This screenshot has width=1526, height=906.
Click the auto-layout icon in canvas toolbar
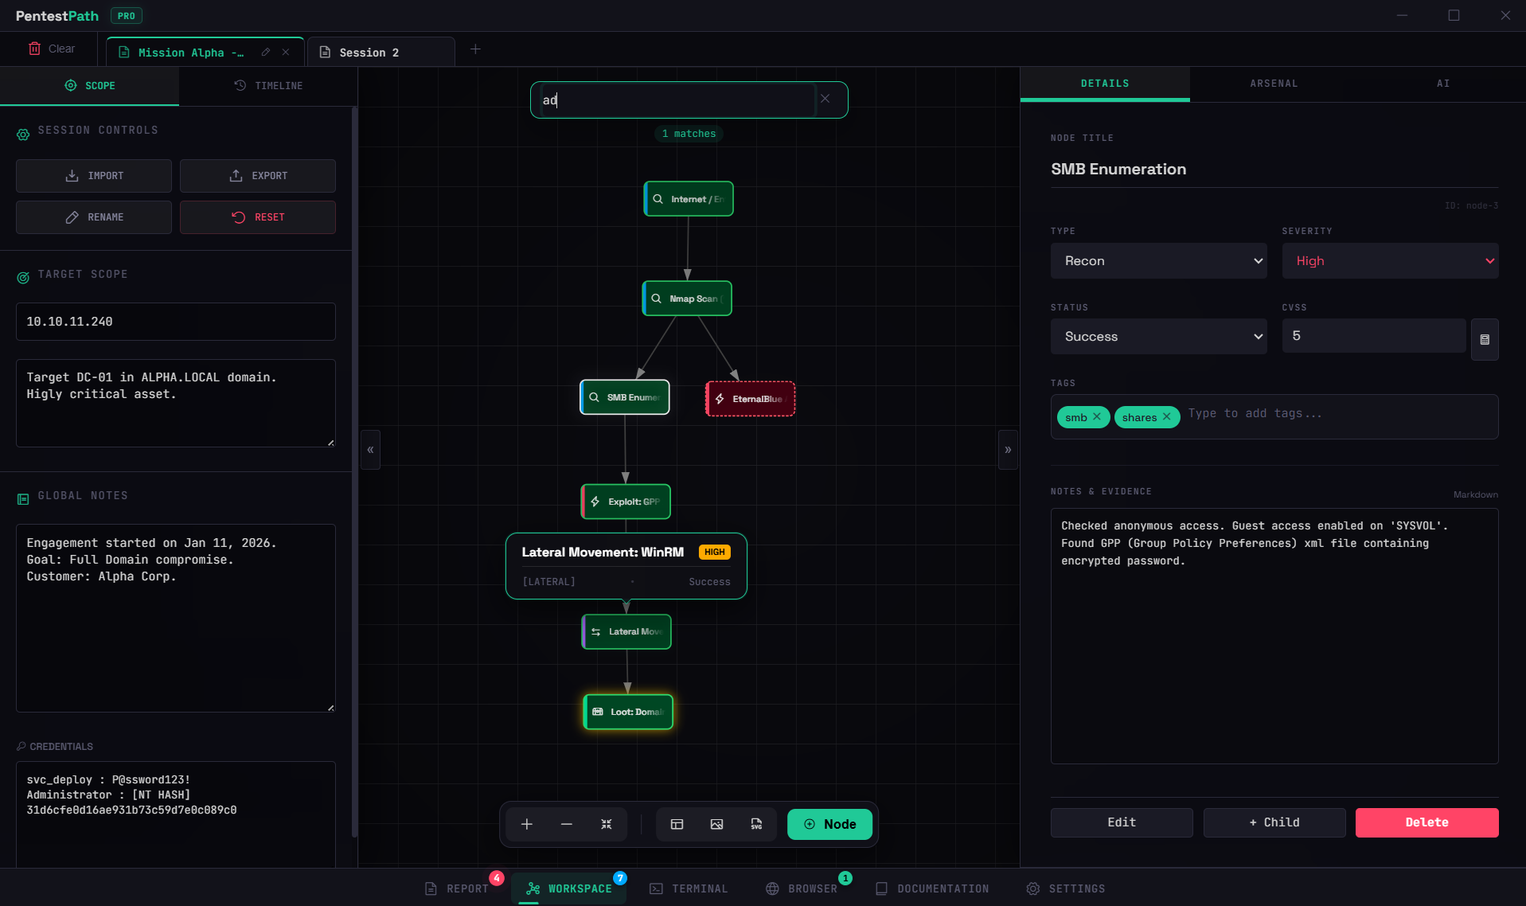click(677, 824)
